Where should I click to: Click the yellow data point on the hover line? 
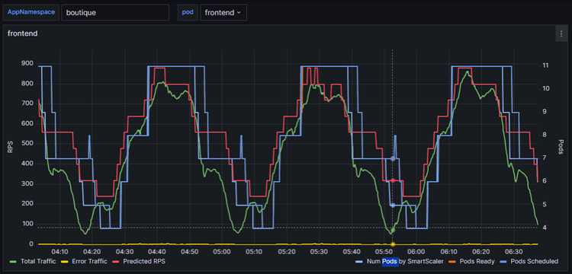pyautogui.click(x=393, y=244)
